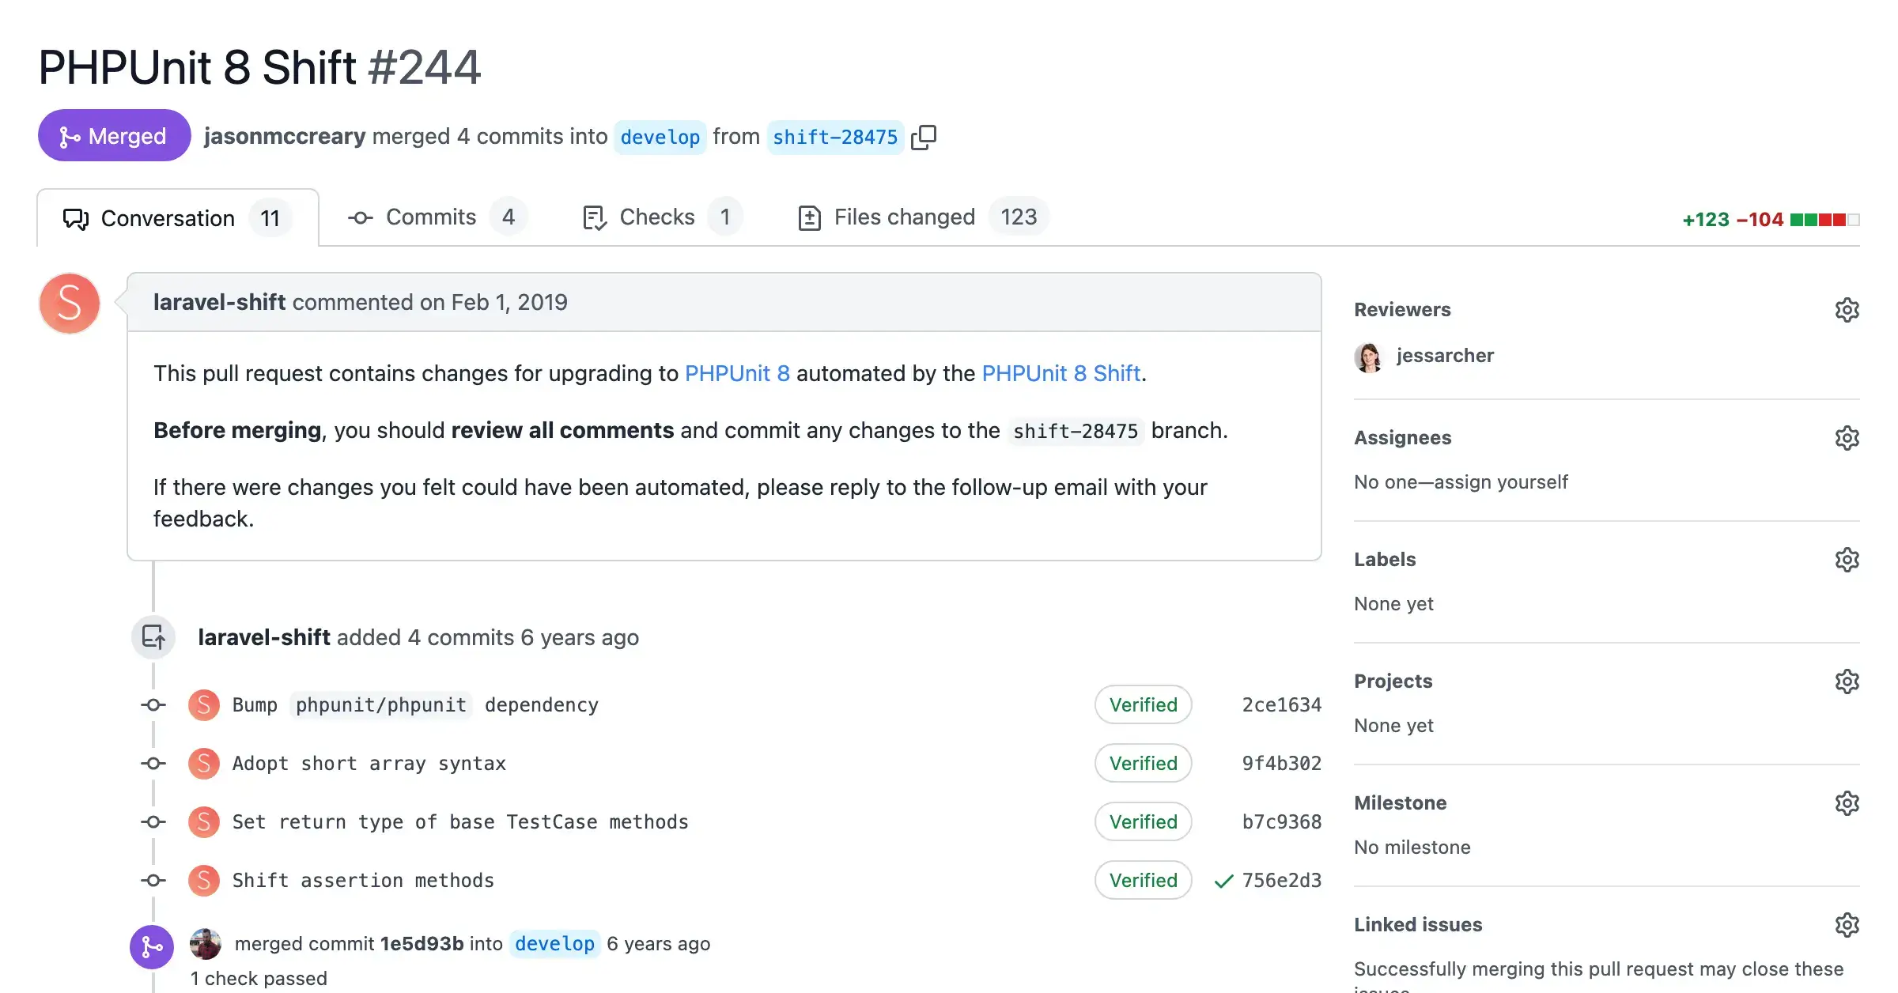Screen dimensions: 1898x993
Task: Click the merge commit icon next to 1e5d93b
Action: 151,944
